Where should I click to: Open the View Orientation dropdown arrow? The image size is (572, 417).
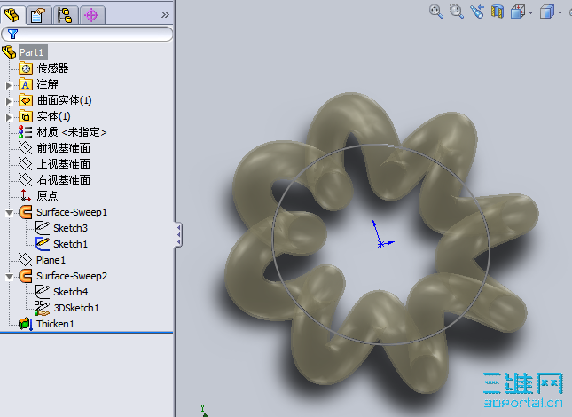click(x=531, y=12)
